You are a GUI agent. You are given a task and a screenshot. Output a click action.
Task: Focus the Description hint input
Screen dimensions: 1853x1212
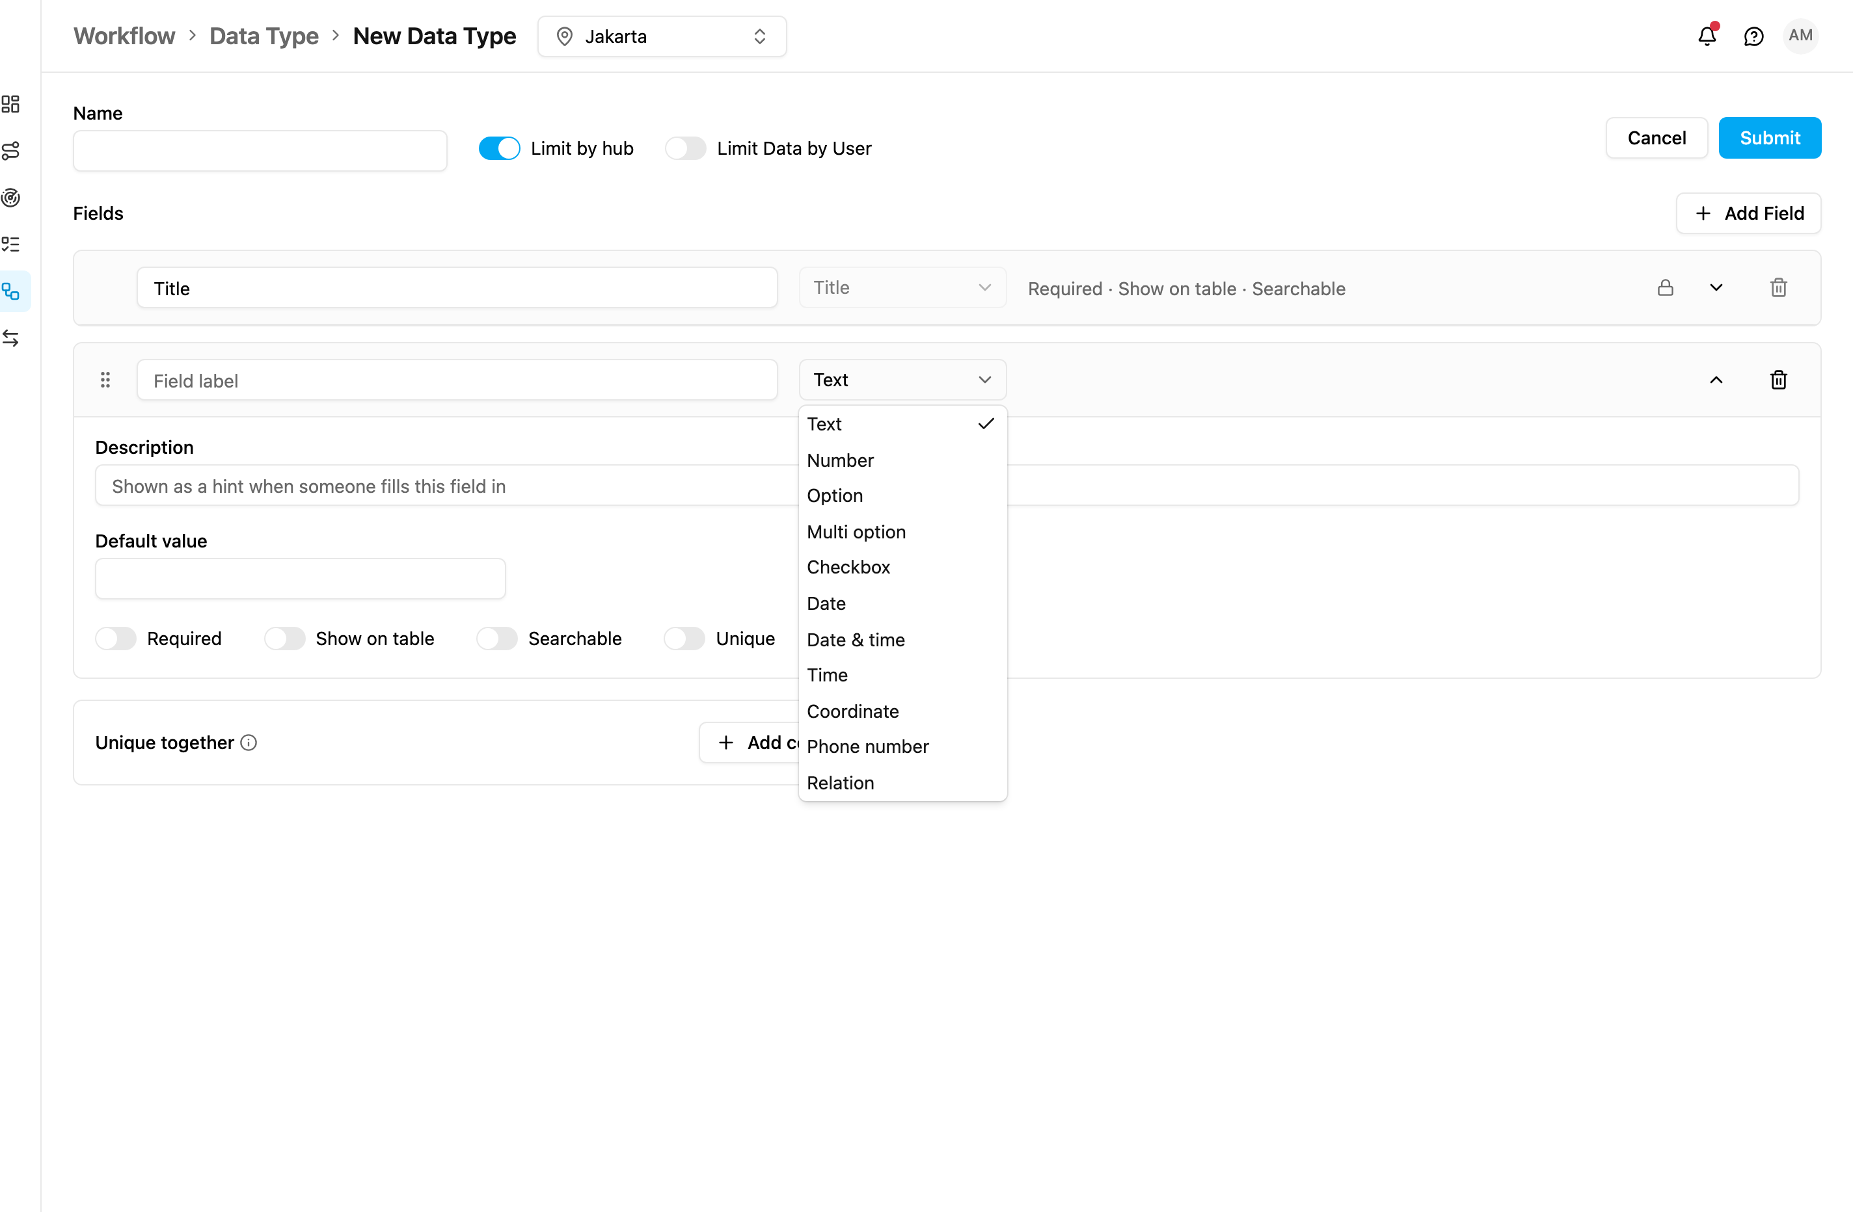tap(947, 486)
